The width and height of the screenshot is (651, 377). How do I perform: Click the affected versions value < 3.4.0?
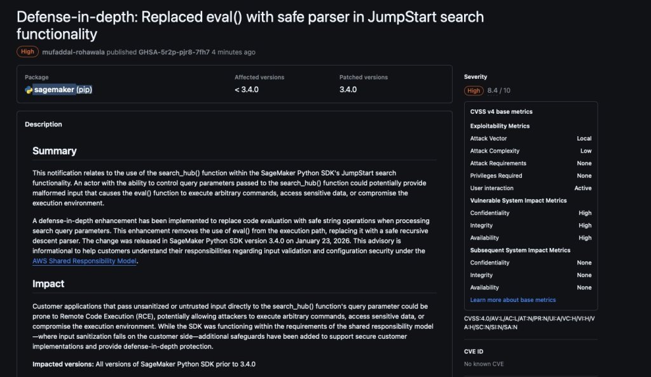246,90
